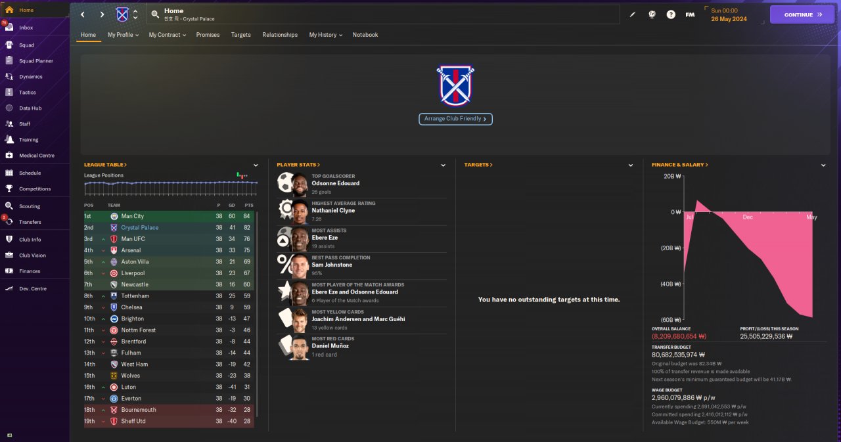841x442 pixels.
Task: Select Home in the left sidebar
Action: (35, 10)
